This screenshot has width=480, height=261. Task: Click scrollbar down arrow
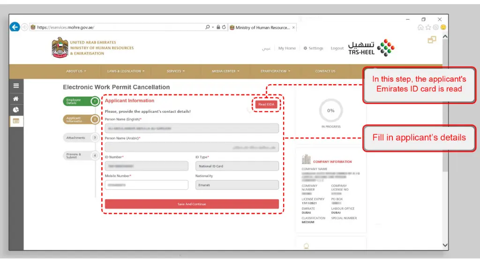[445, 245]
